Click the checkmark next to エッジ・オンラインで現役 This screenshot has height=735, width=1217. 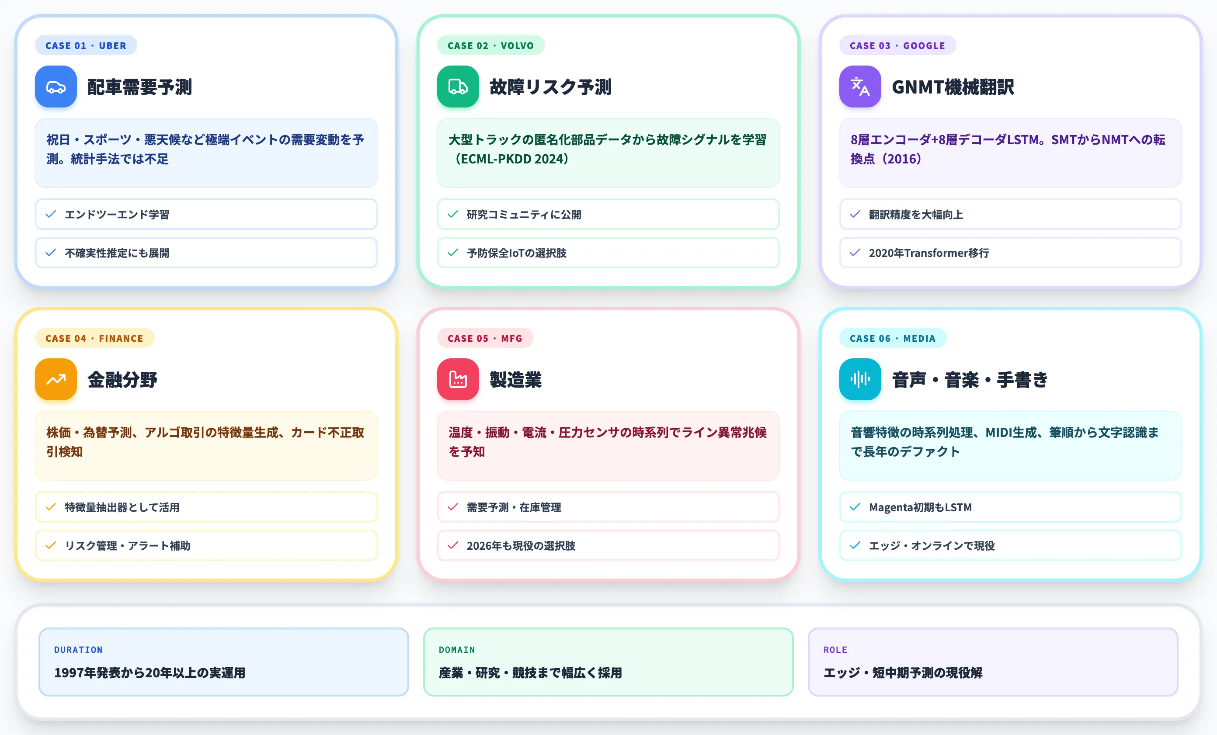pyautogui.click(x=855, y=545)
